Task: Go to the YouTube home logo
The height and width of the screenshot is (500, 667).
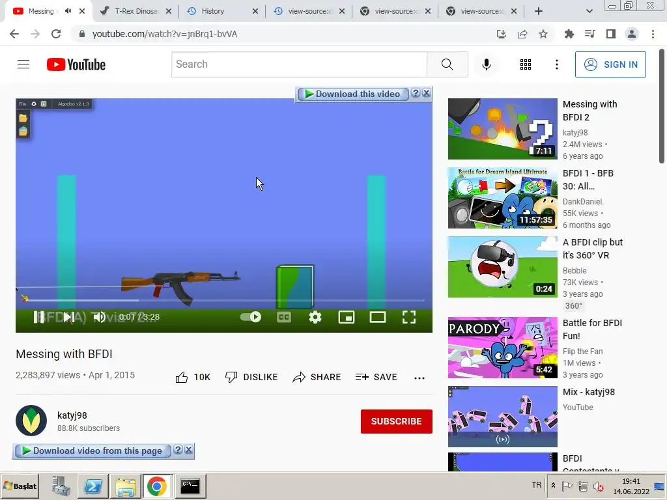Action: (76, 64)
